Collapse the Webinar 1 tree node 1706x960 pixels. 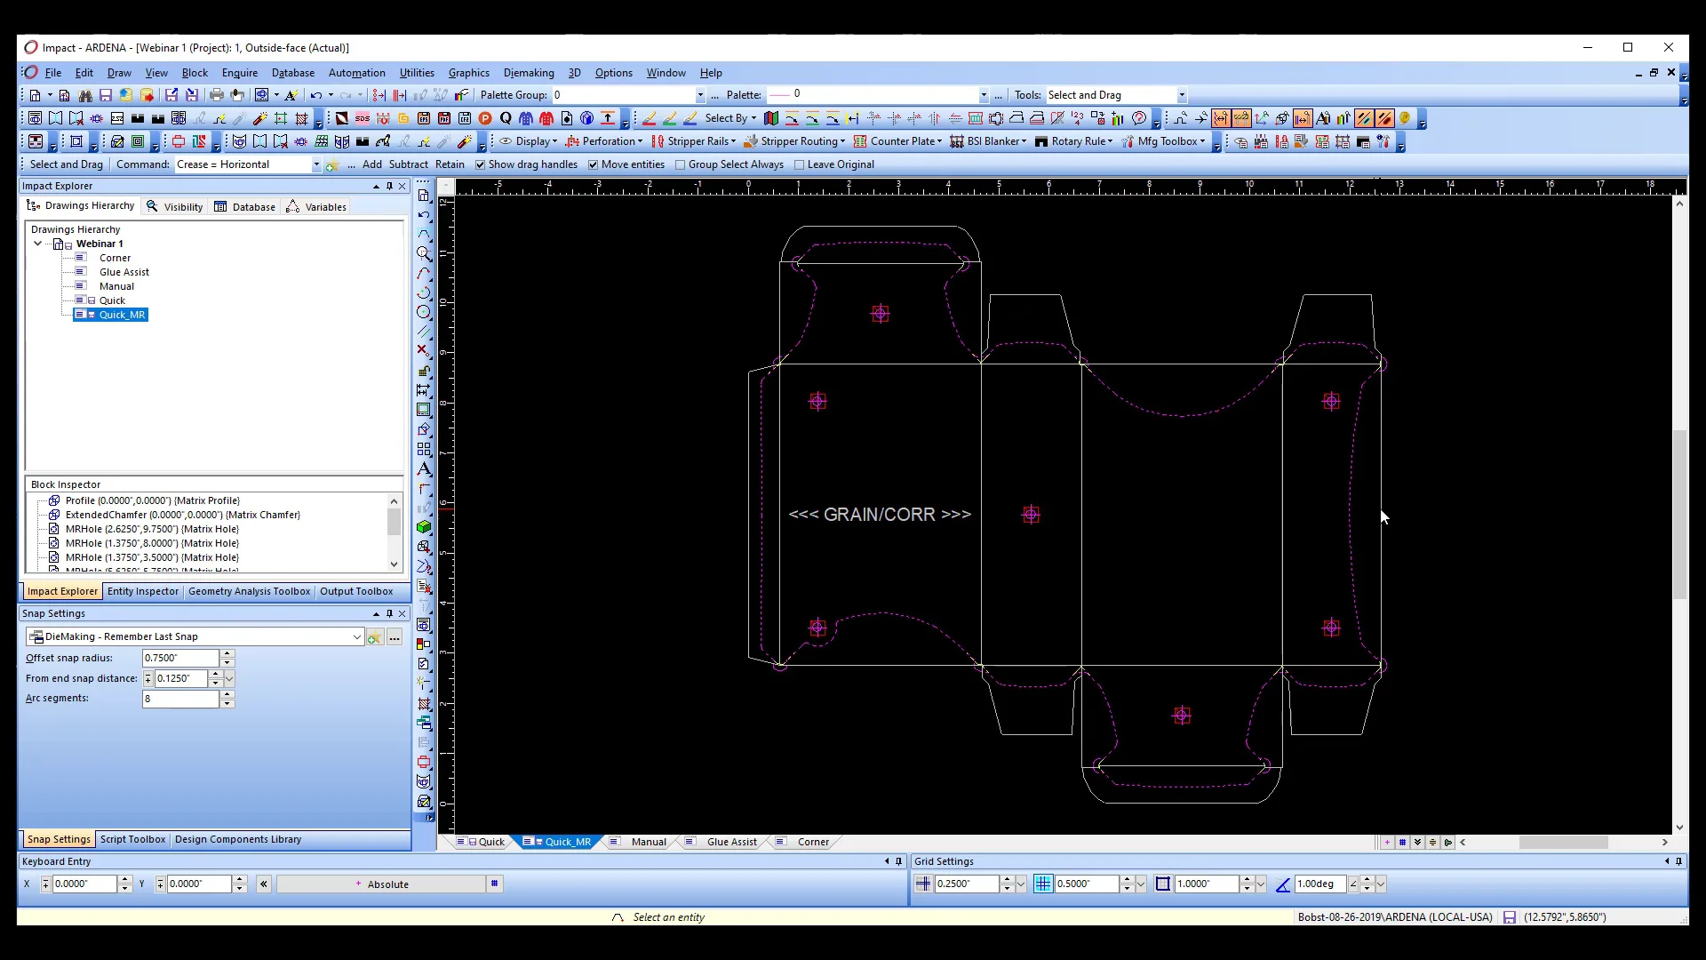[x=37, y=244]
